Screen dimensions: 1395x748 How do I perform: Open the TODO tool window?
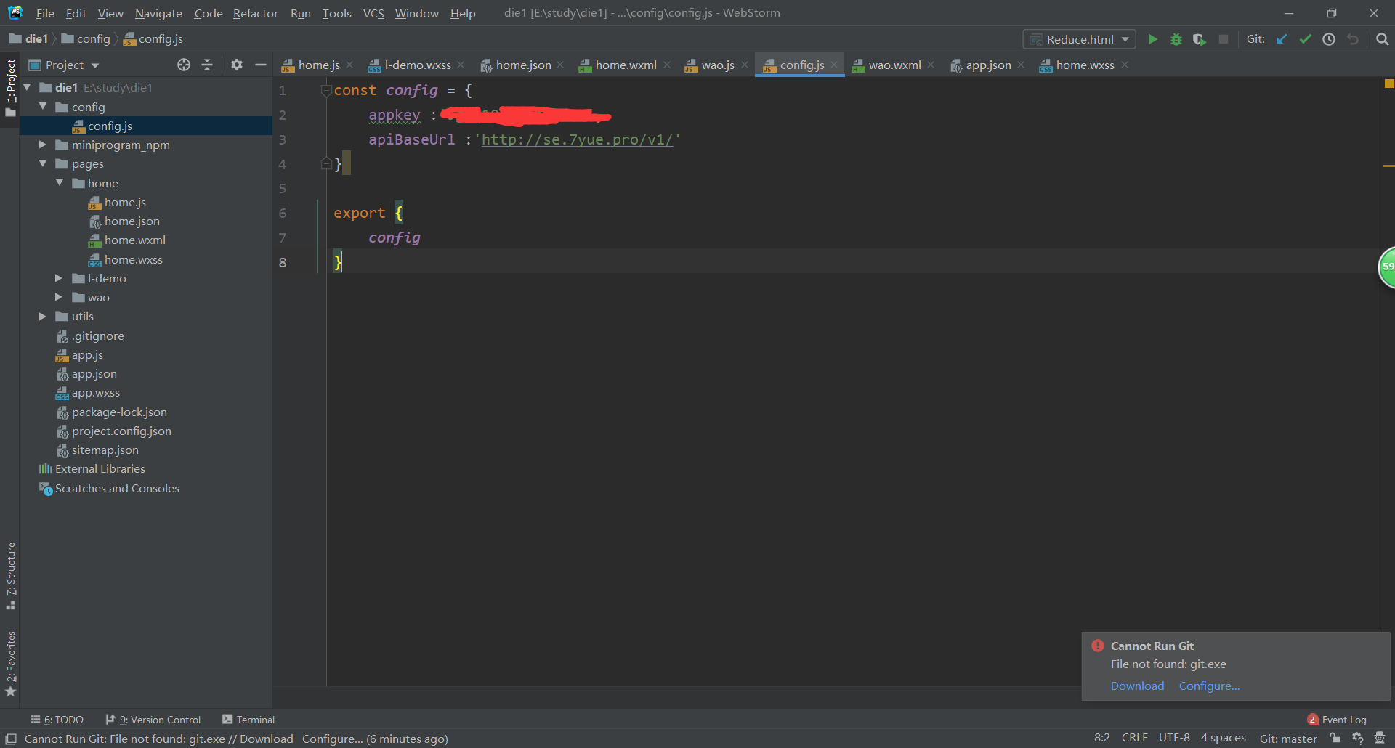[x=57, y=720]
